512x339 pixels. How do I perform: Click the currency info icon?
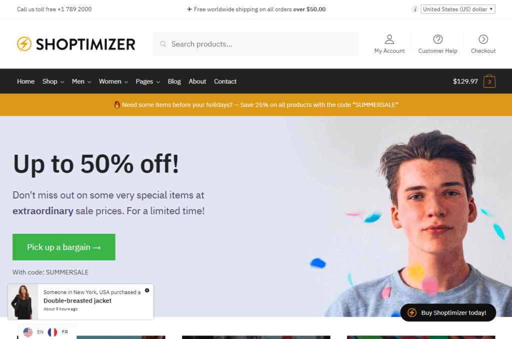coord(415,9)
